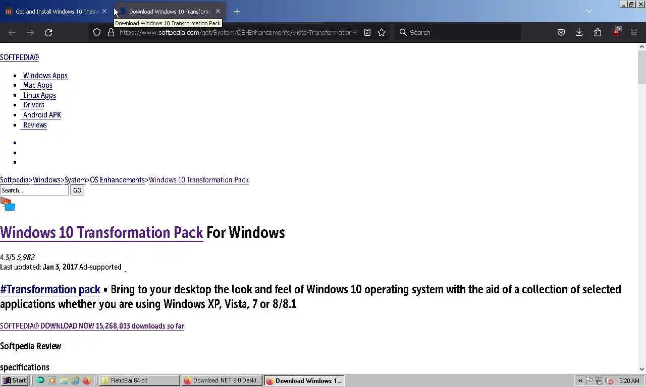Go back using the browser back arrow
The image size is (646, 387).
12,32
